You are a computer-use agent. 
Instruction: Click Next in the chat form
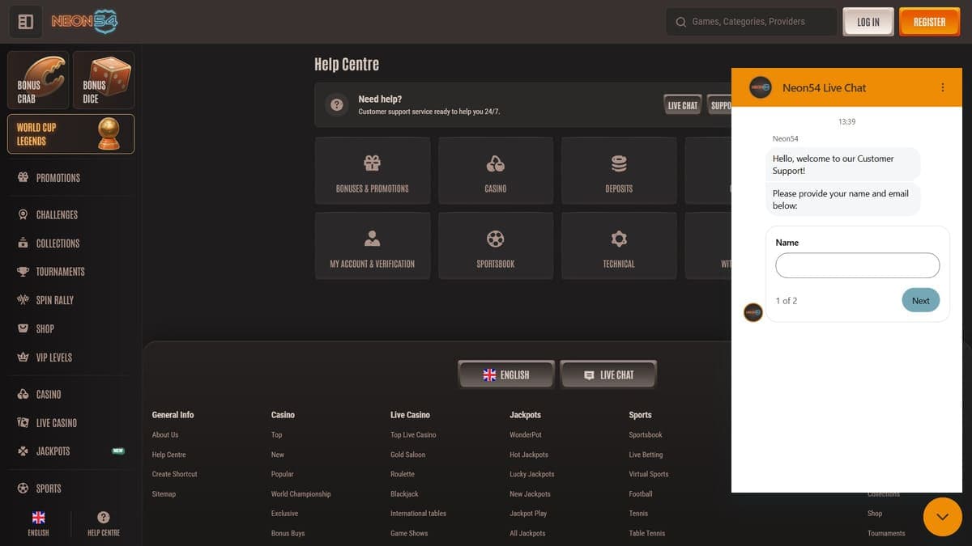[921, 301]
